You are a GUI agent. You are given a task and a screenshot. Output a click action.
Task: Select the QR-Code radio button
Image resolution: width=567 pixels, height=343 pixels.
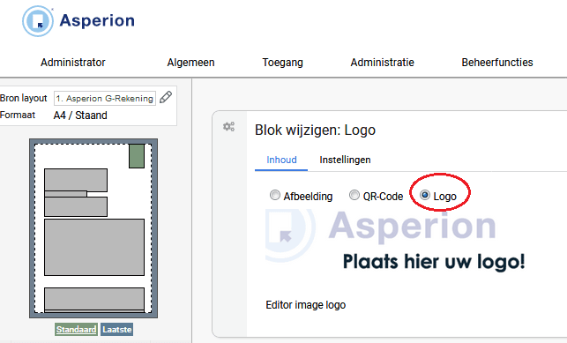click(354, 195)
